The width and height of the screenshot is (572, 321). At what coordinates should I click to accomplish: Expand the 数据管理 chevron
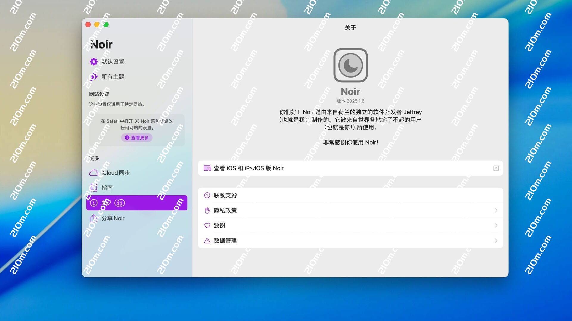[x=496, y=241]
